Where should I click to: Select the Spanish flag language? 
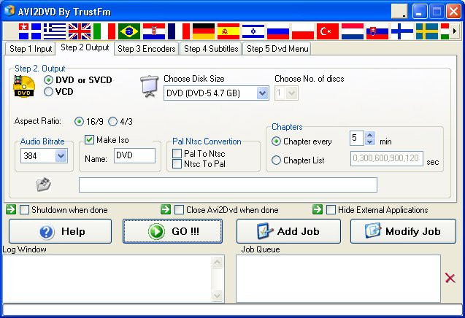[228, 31]
